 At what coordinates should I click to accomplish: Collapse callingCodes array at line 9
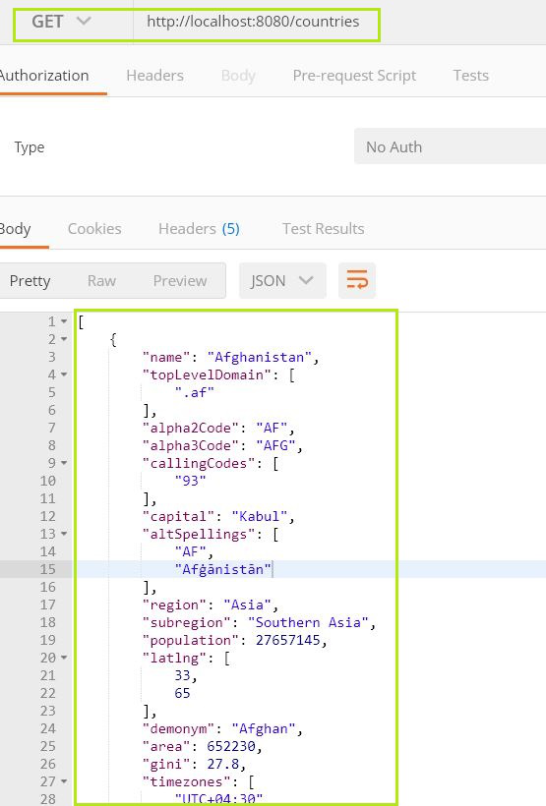[64, 463]
